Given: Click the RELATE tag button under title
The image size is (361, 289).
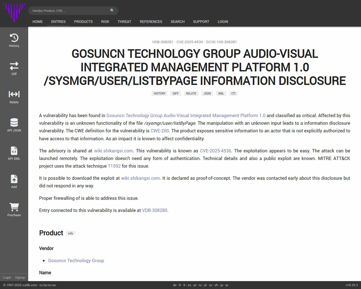Looking at the screenshot, I should point(191,93).
